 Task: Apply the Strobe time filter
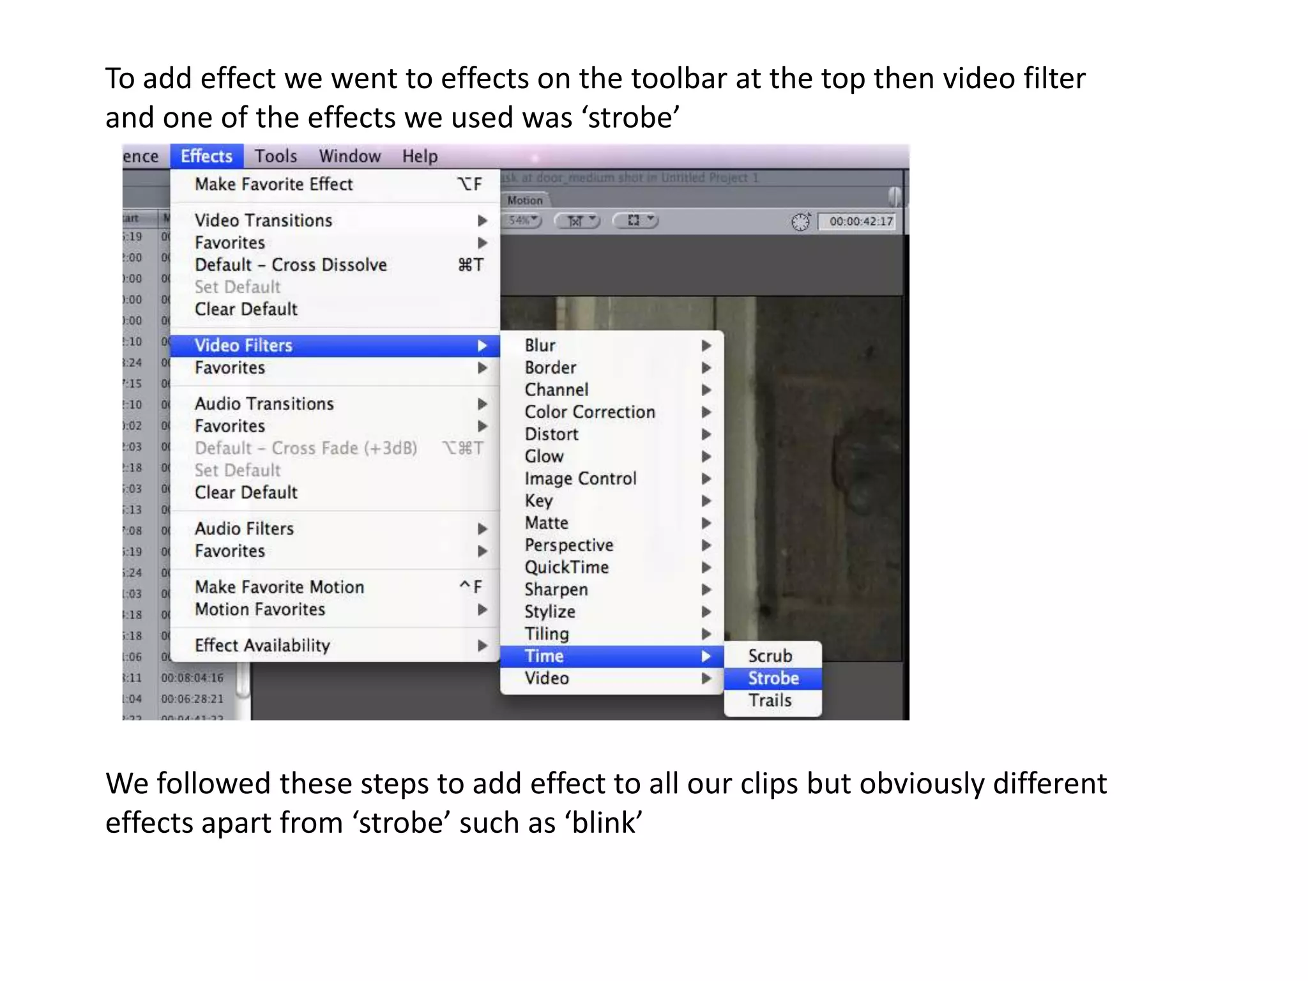[773, 678]
